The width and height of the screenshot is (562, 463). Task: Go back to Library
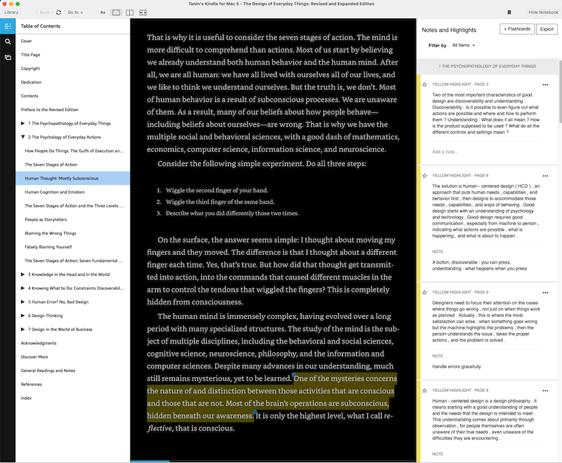pos(11,12)
